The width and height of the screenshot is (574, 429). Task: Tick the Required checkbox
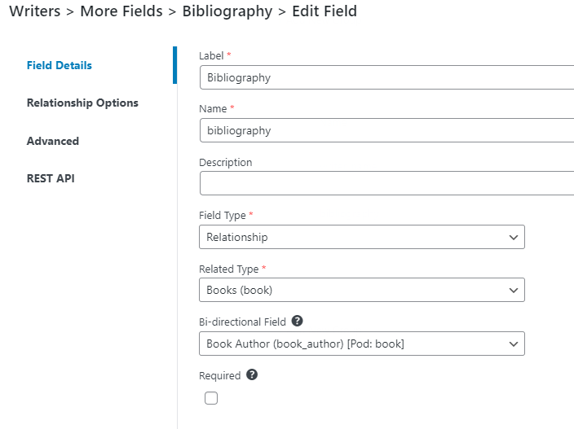[x=211, y=398]
